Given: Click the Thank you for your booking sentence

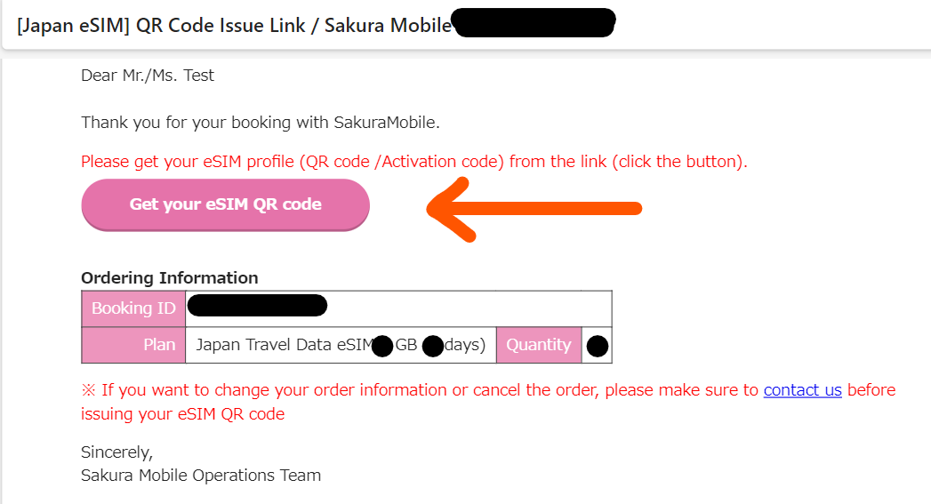Looking at the screenshot, I should [x=260, y=123].
